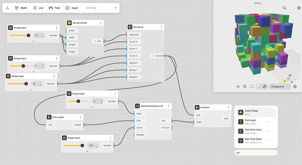The image size is (302, 165).
Task: Toggle the plain shading circle in viewer
Action: [259, 86]
